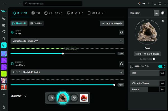
Task: Select the settings gear in sidebar
Action: point(4,45)
